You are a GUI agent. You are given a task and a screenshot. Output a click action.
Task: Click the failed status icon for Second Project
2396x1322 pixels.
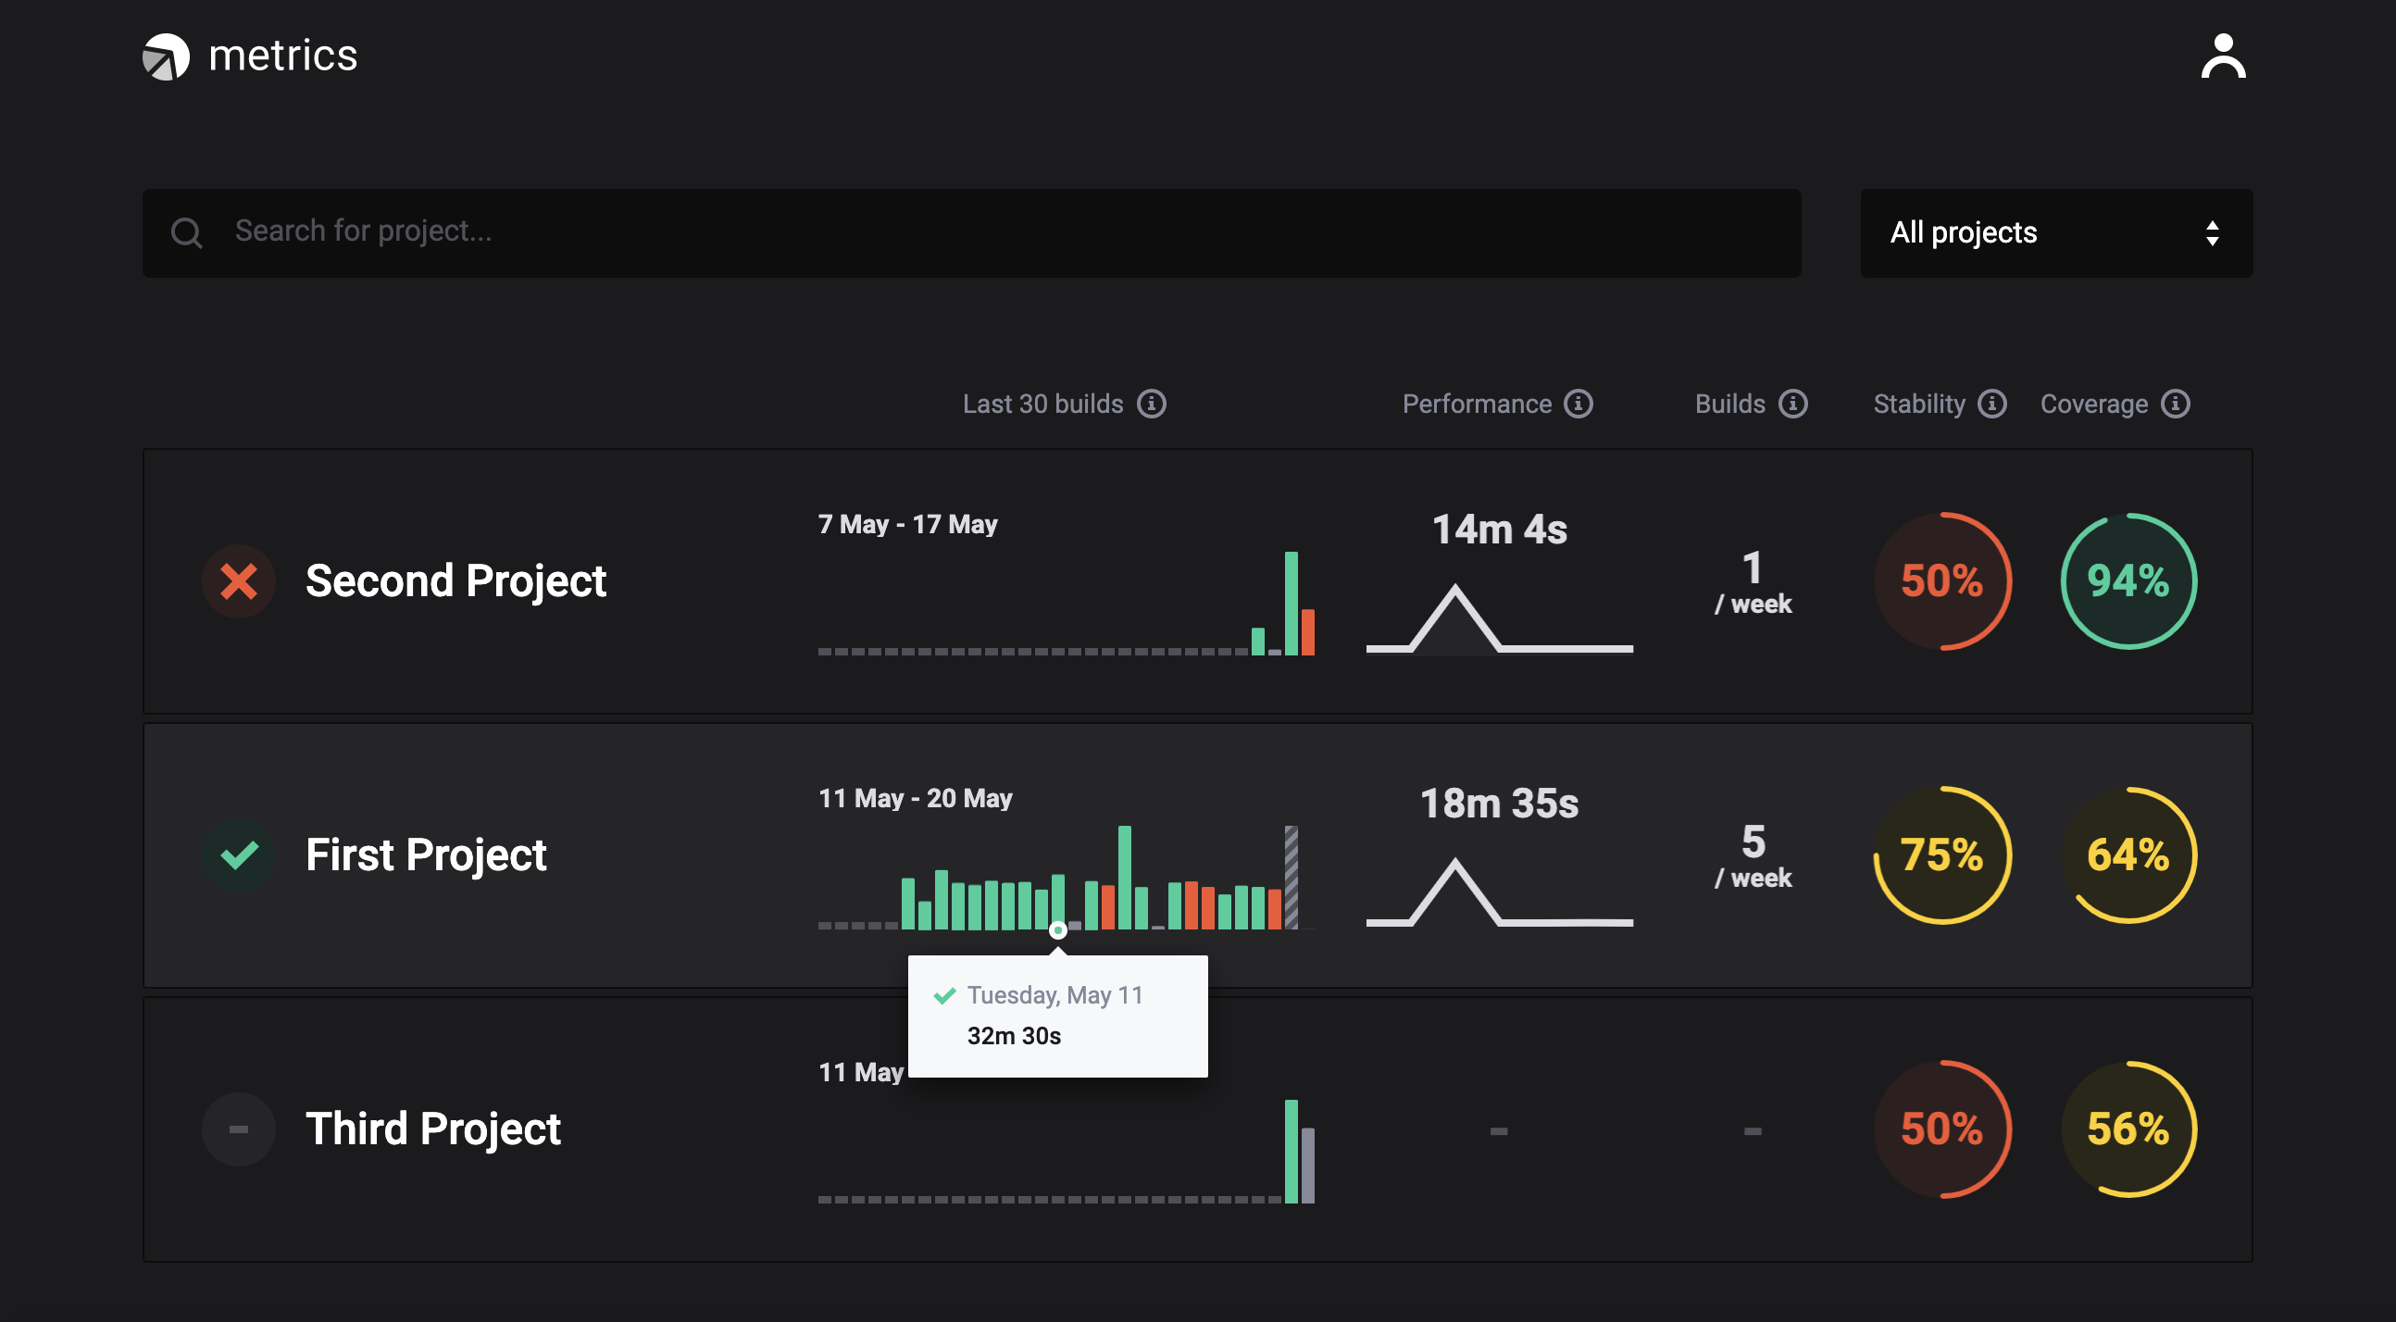tap(239, 581)
